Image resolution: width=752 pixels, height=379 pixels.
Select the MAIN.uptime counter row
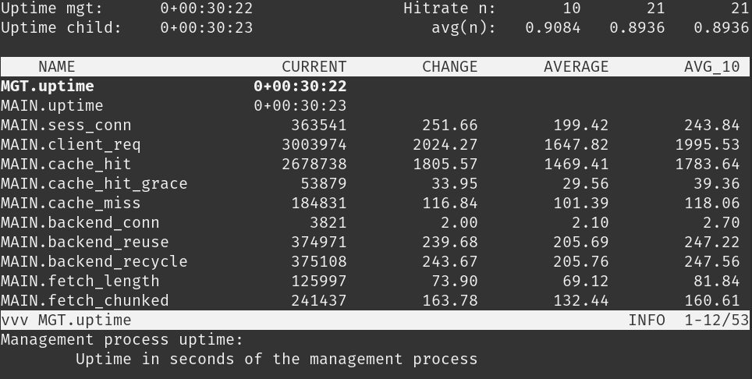pos(52,106)
